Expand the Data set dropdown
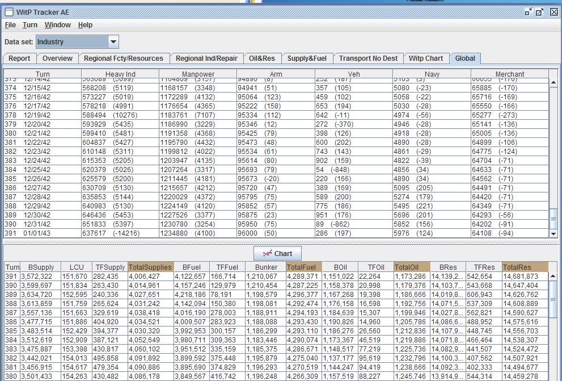The width and height of the screenshot is (562, 381). [113, 41]
